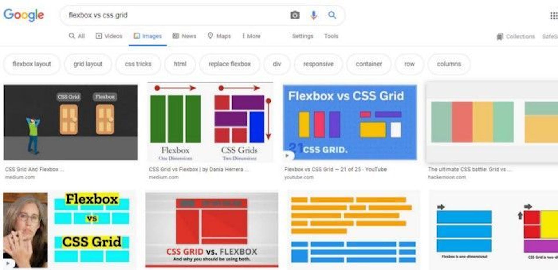Viewport: 558px width, 270px height.
Task: Switch to the News tab
Action: click(x=184, y=36)
